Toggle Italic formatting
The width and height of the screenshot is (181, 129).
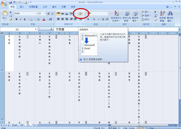pyautogui.click(x=21, y=19)
